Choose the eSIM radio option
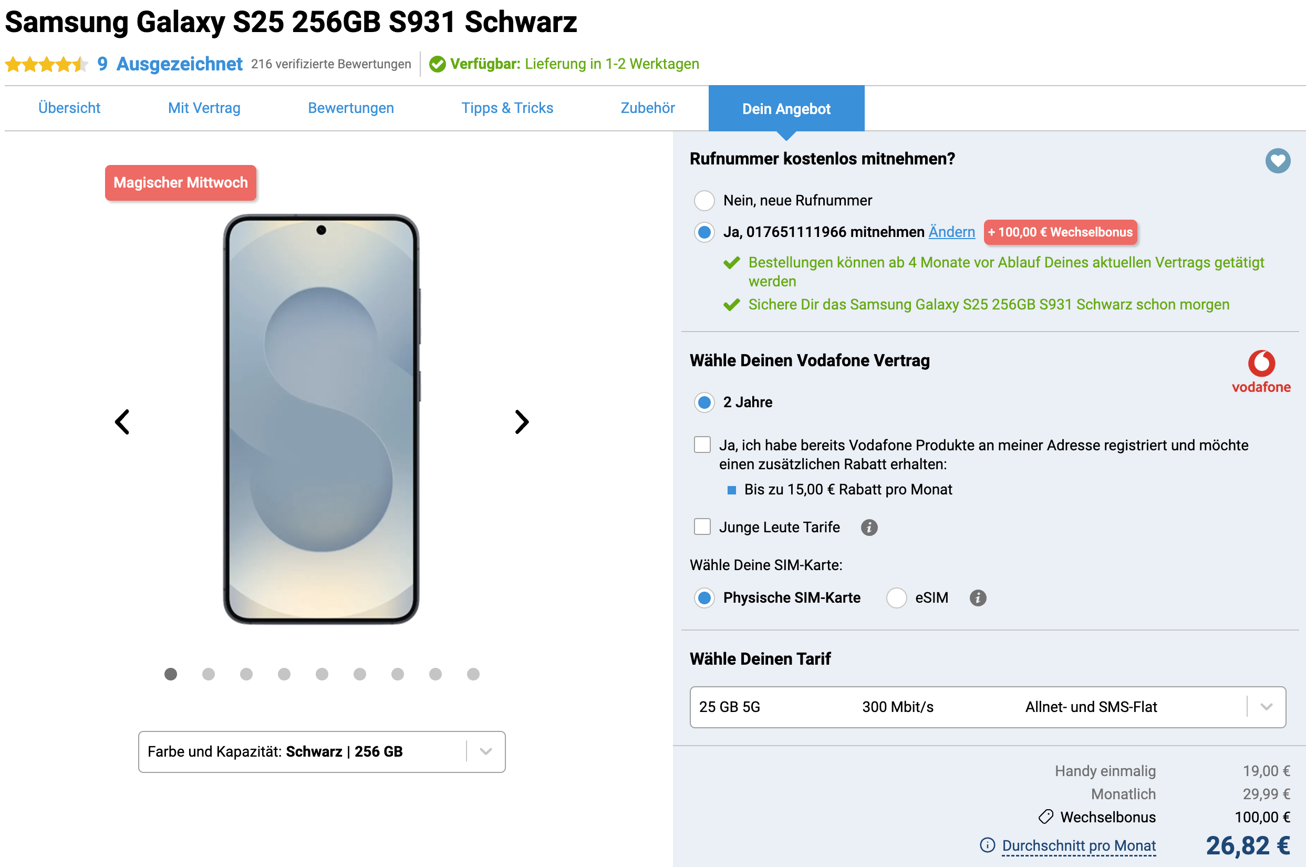This screenshot has width=1306, height=867. [x=896, y=598]
